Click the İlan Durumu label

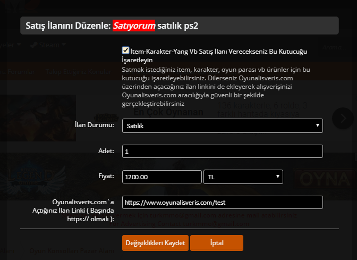point(94,125)
